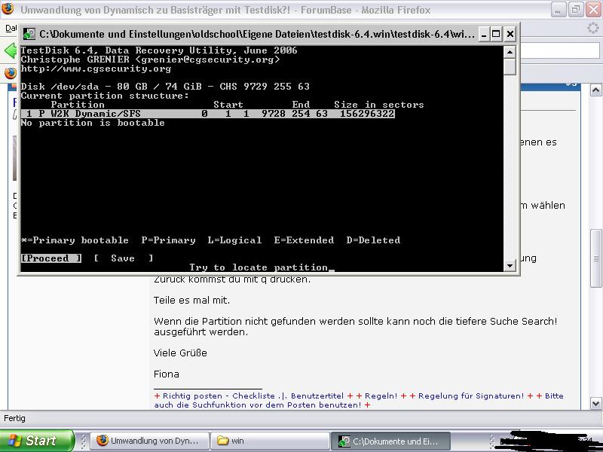Click the Firefox logo in browser title bar

8,8
